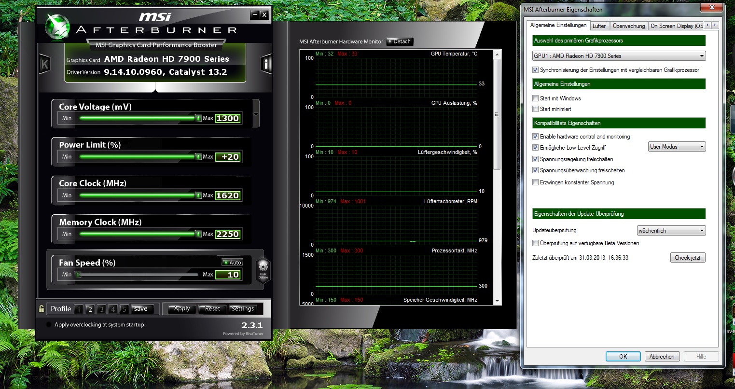The height and width of the screenshot is (389, 735).
Task: Click Apply in Afterburner
Action: pos(182,309)
